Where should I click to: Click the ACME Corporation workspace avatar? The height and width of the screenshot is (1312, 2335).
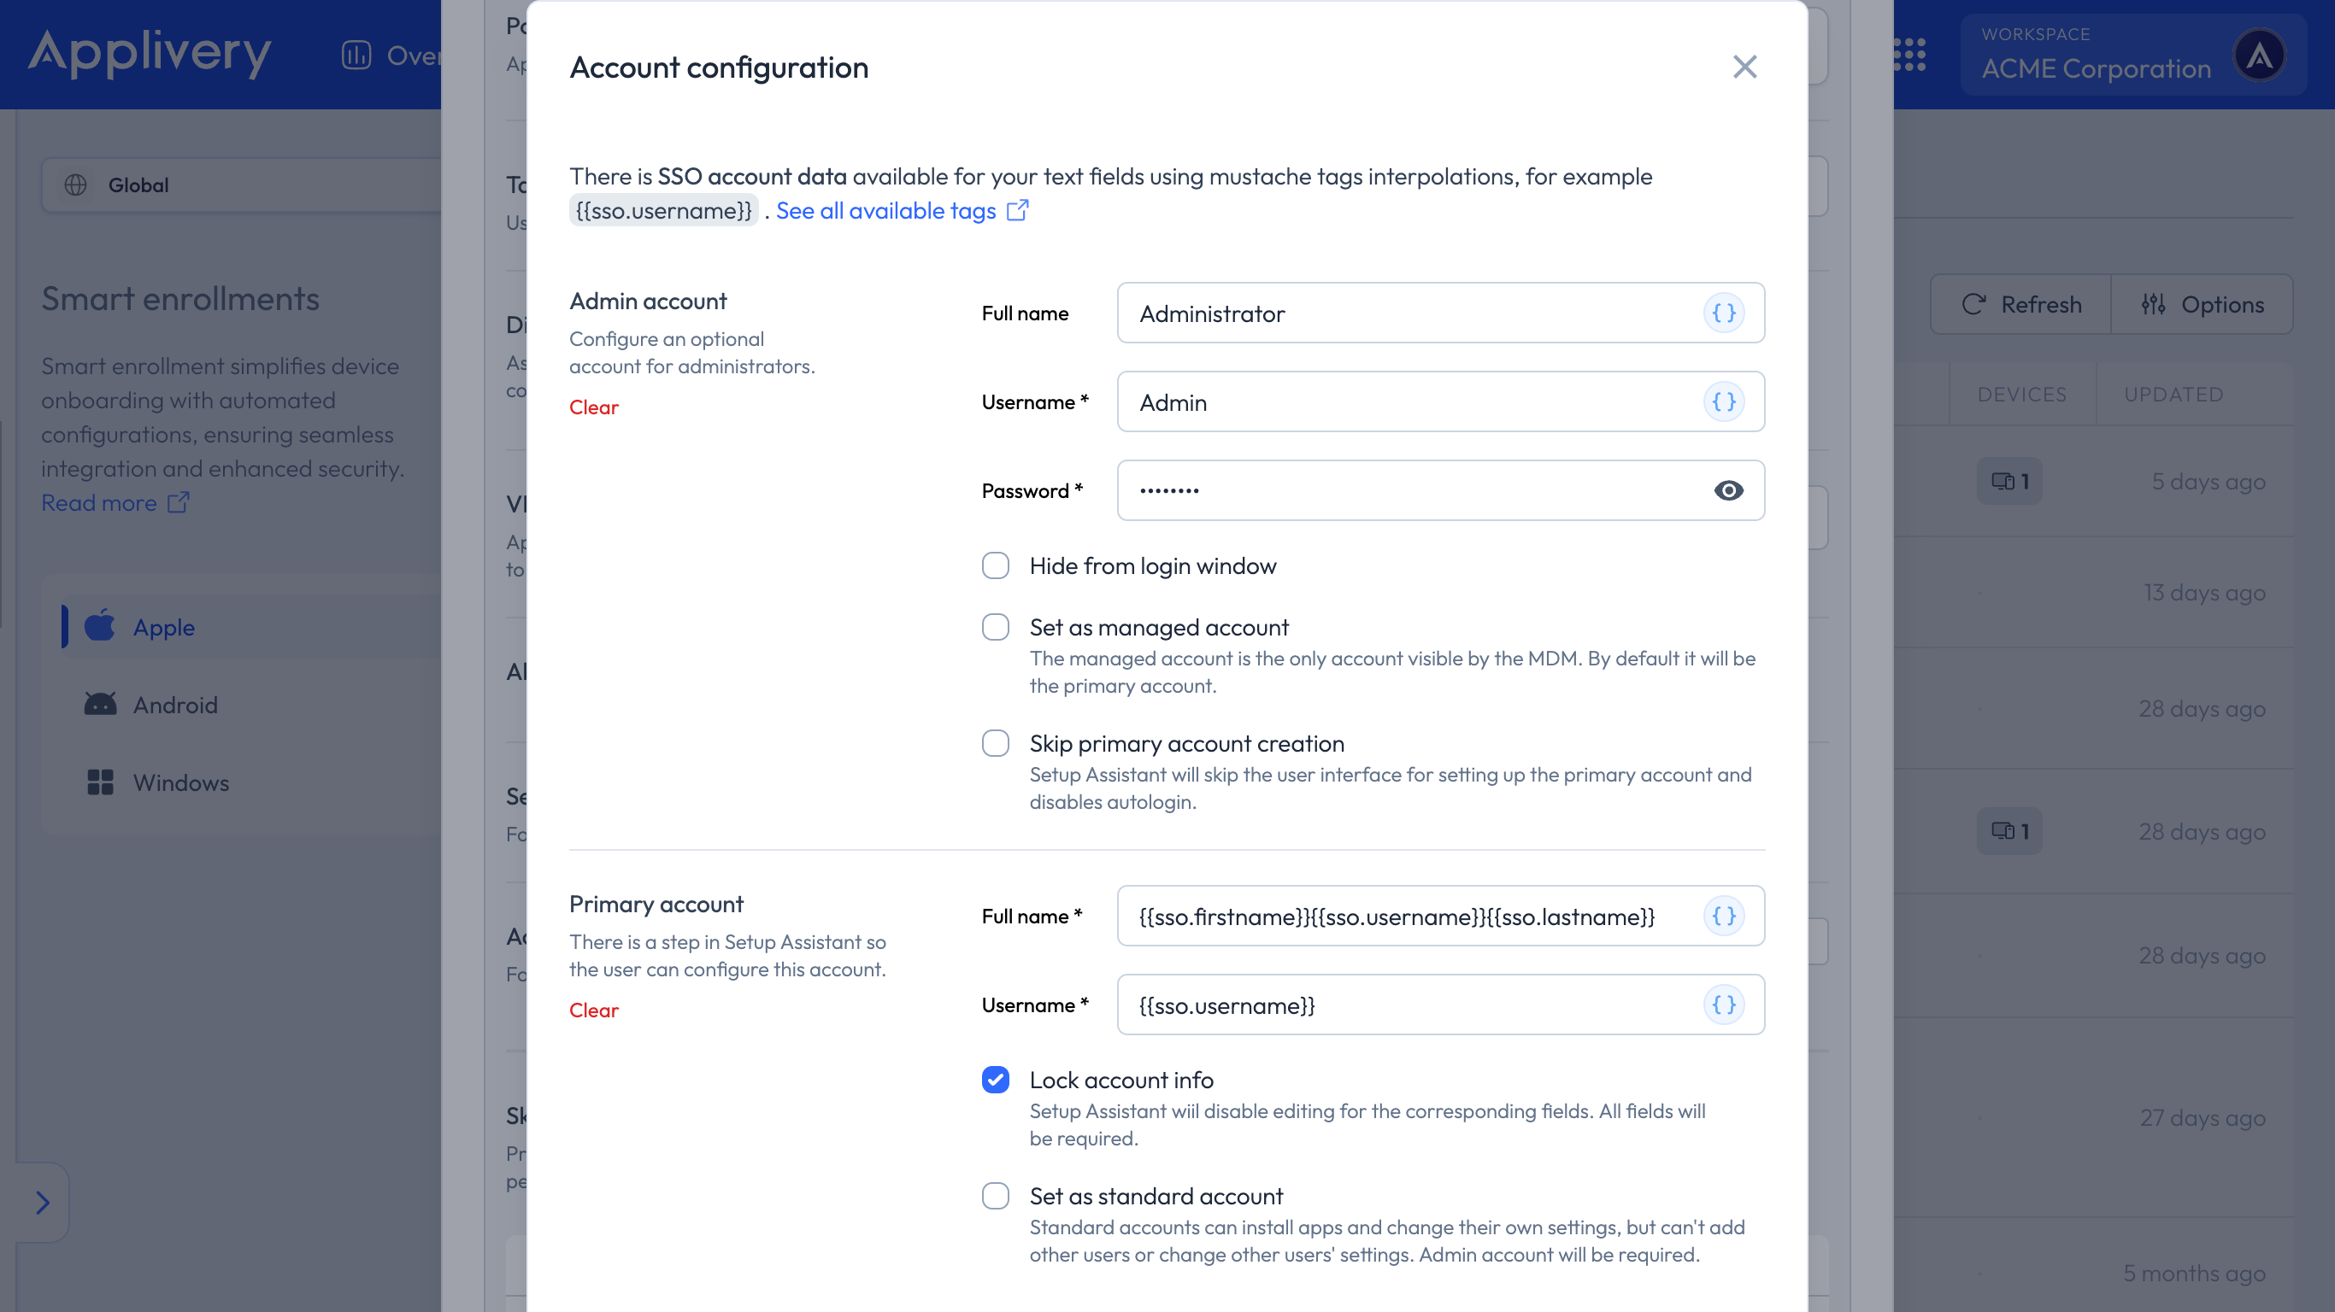pos(2261,56)
